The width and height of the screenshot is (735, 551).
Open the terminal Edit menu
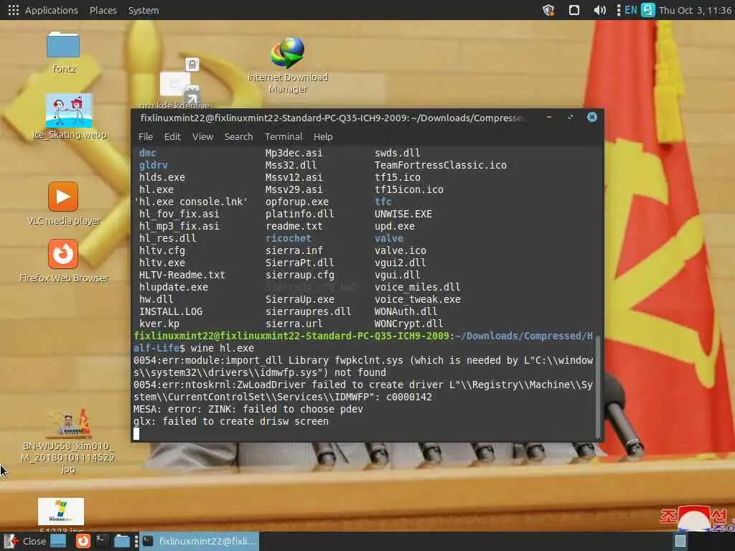pos(172,136)
